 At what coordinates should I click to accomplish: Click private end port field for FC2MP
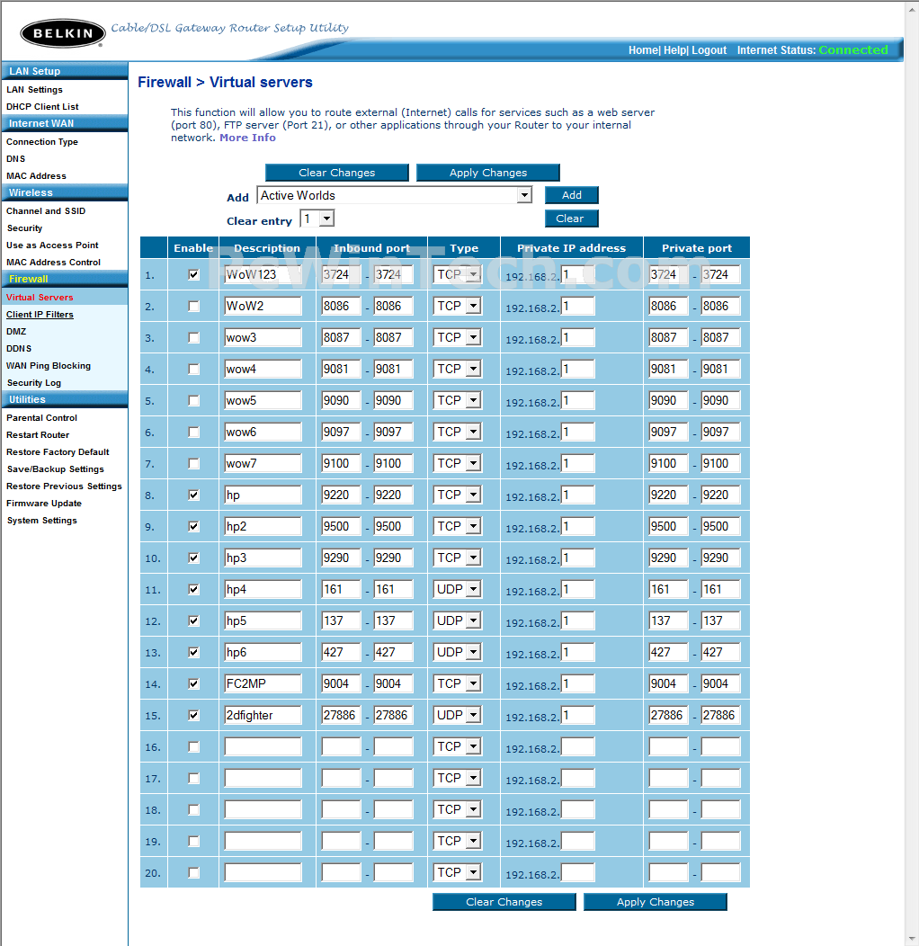click(x=720, y=683)
